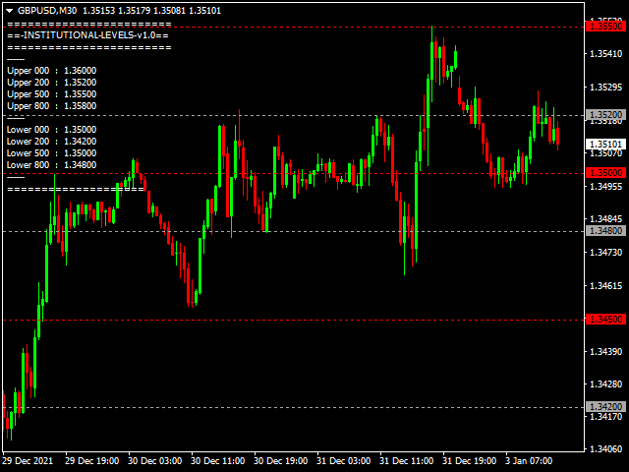Select the red 1.35500 price label

click(605, 27)
